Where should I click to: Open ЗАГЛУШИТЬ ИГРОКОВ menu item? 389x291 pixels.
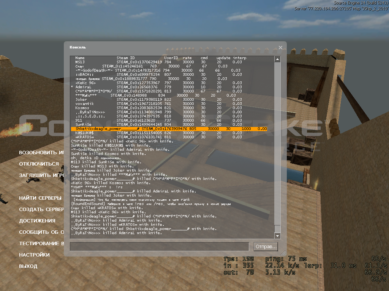tap(41, 175)
